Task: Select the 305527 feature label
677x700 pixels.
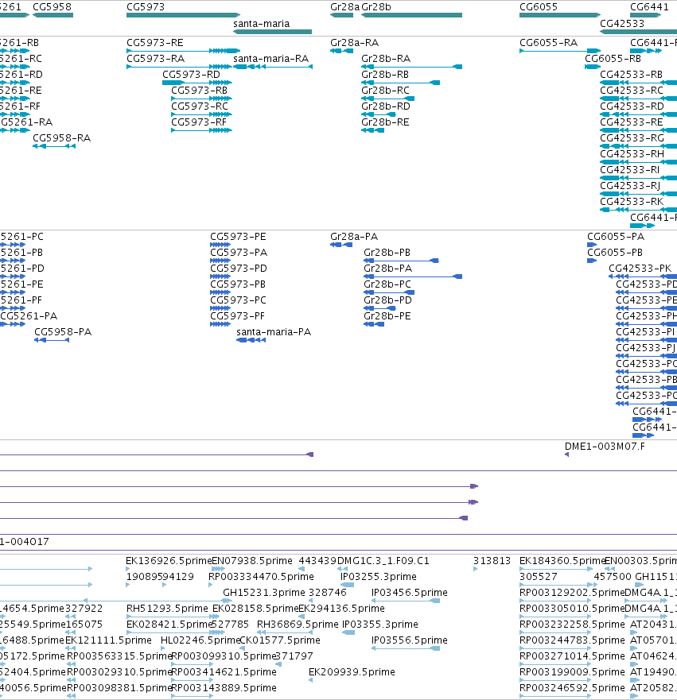Action: [x=539, y=576]
